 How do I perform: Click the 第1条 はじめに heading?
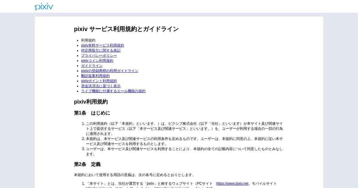92,113
